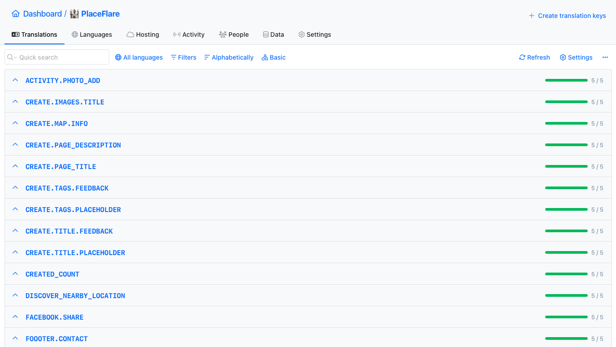Viewport: 616px width, 347px height.
Task: Click the magnifier icon in Quick search
Action: click(10, 57)
